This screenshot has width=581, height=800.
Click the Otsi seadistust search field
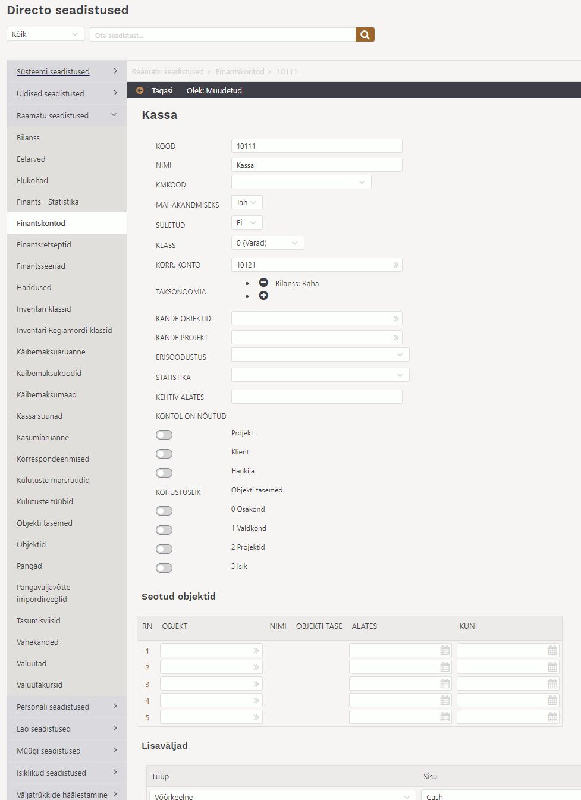222,34
